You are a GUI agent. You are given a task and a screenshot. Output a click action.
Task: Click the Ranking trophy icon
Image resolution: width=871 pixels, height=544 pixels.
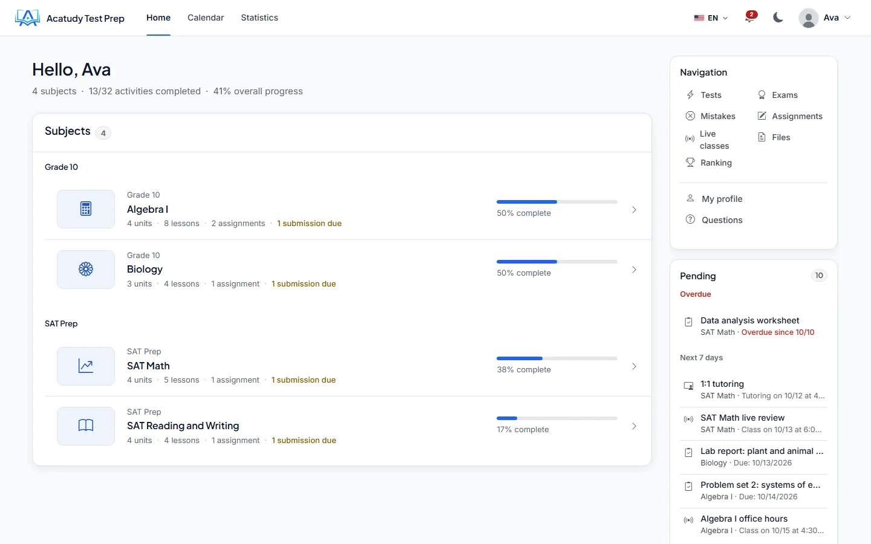point(690,163)
